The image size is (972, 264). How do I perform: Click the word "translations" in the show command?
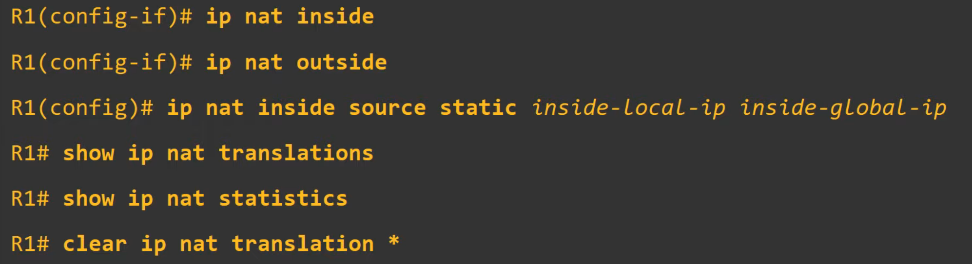tap(296, 154)
